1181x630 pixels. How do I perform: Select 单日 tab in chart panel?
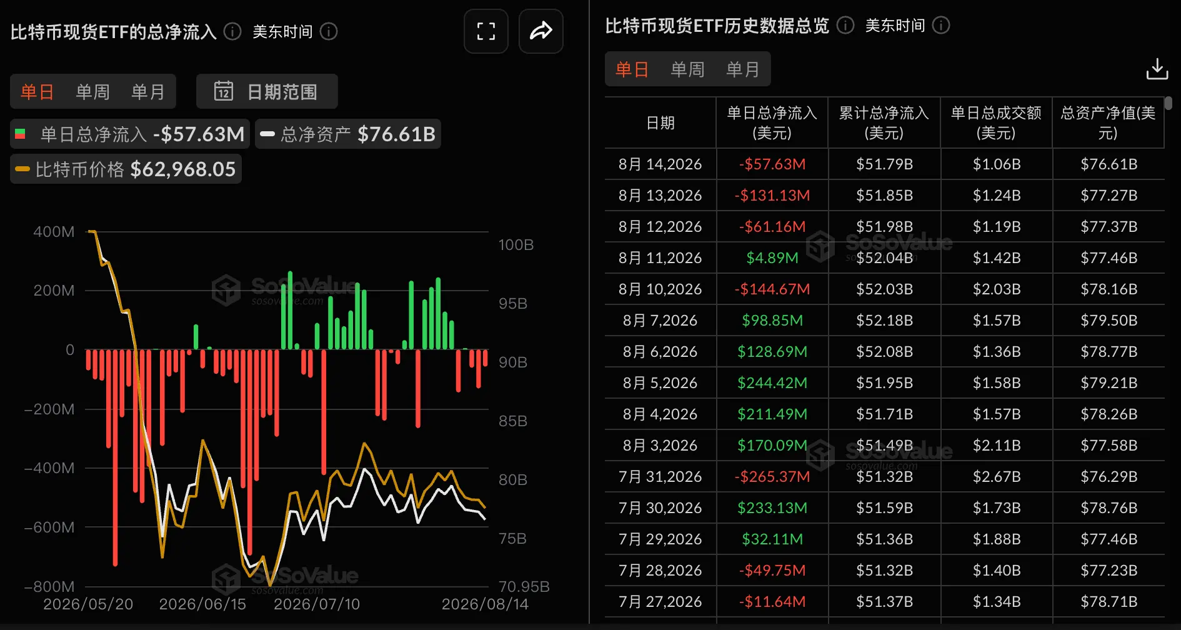click(37, 92)
